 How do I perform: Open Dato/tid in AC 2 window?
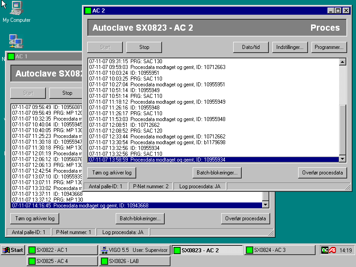tap(251, 47)
